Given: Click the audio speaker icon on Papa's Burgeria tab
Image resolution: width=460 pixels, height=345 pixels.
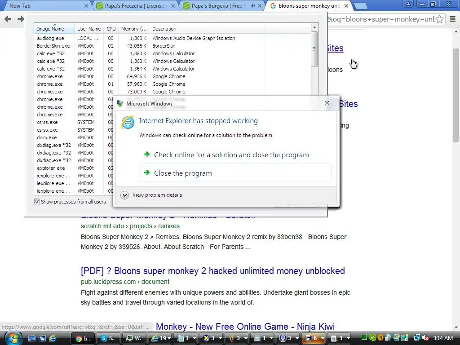Looking at the screenshot, I should point(252,6).
